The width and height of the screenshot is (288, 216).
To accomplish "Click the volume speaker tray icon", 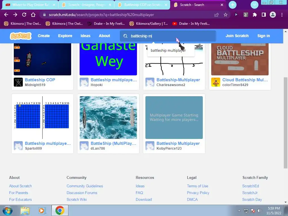I will pyautogui.click(x=259, y=211).
